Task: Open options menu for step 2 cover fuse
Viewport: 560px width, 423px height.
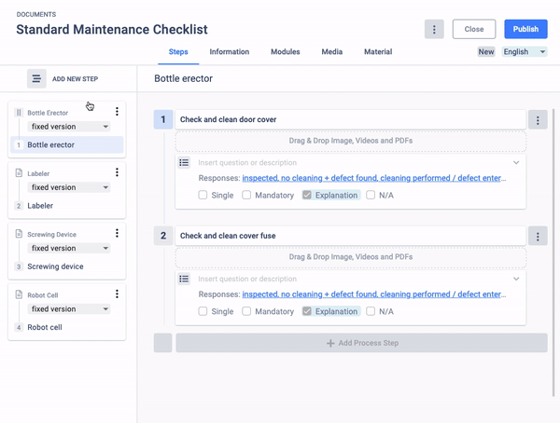Action: [x=538, y=236]
